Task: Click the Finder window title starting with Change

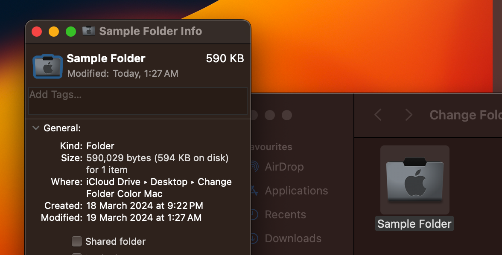Action: pos(465,115)
